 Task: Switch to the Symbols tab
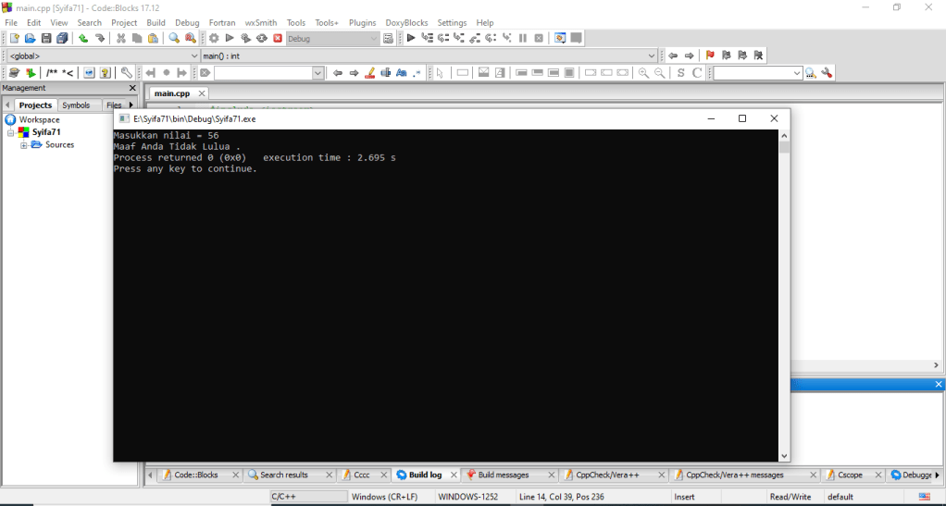(76, 105)
